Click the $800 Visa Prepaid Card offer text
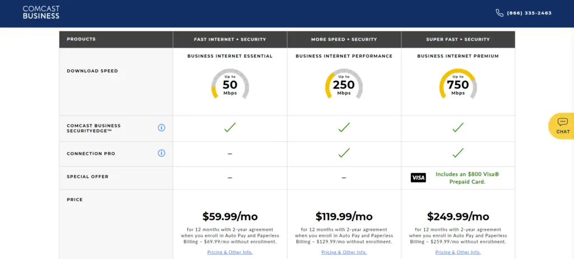This screenshot has height=259, width=574. click(x=467, y=178)
